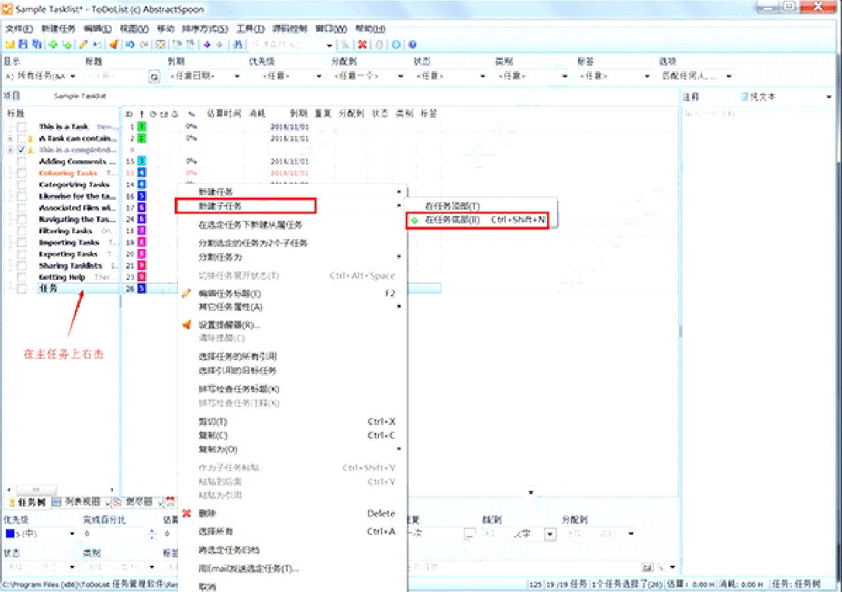Image resolution: width=842 pixels, height=592 pixels.
Task: Open the 分配到 filter dropdown at the top
Action: (401, 76)
